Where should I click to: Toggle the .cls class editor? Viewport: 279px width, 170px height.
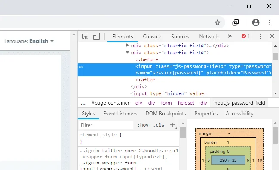tap(159, 125)
